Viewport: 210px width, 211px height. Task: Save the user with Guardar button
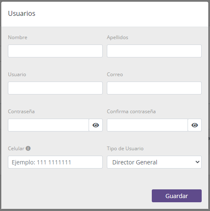[177, 196]
